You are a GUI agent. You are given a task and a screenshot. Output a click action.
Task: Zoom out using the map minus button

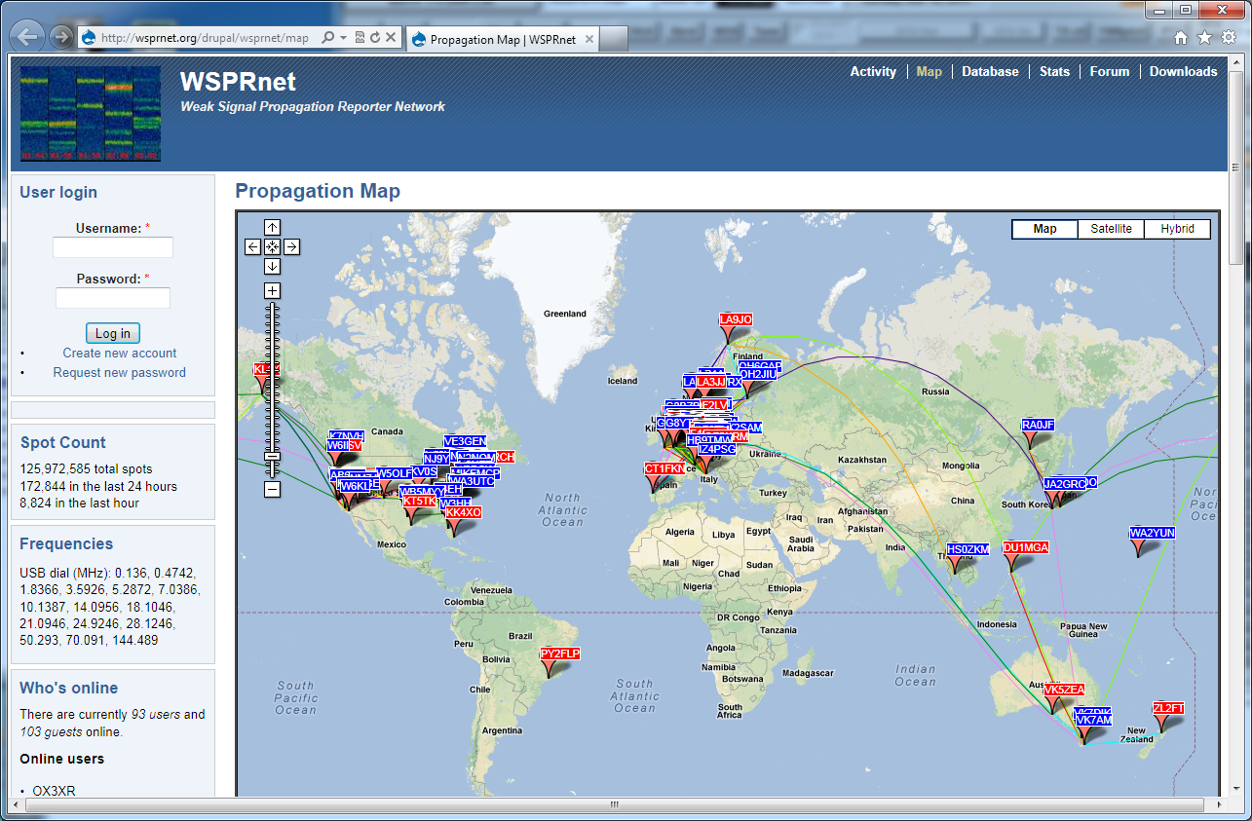272,489
